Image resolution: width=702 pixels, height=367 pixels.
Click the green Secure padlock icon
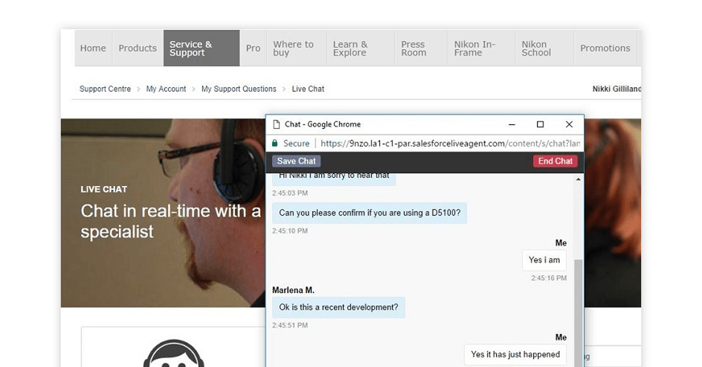pos(274,143)
